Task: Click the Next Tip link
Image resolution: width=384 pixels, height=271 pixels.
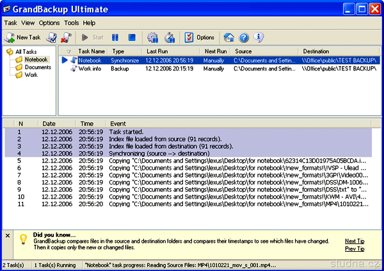Action: point(355,241)
